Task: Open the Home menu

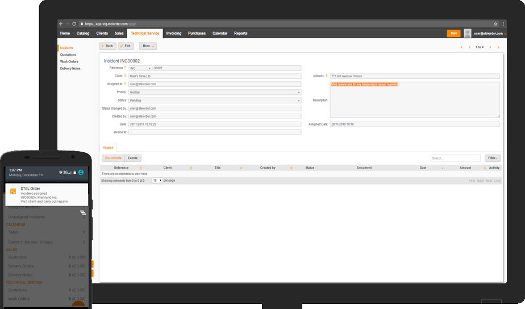Action: pyautogui.click(x=65, y=33)
